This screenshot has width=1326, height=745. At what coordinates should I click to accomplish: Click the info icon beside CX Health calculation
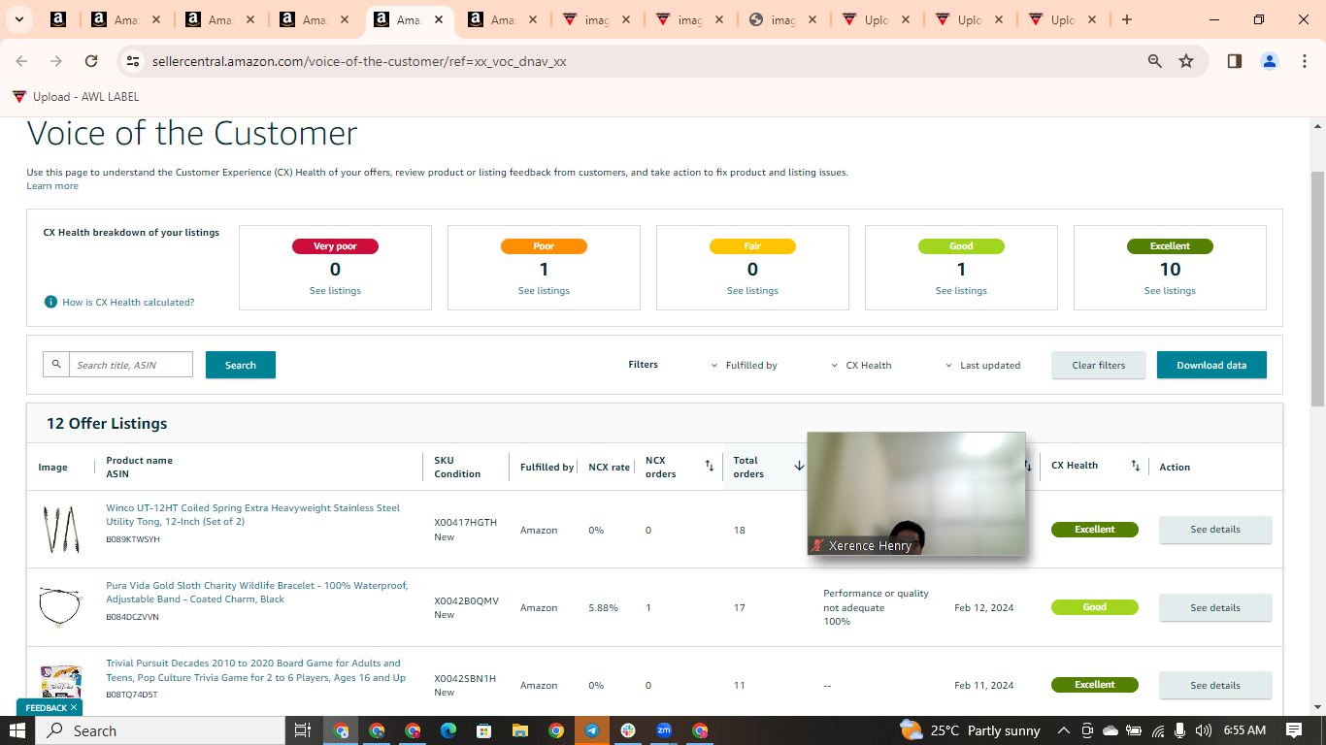(x=50, y=302)
